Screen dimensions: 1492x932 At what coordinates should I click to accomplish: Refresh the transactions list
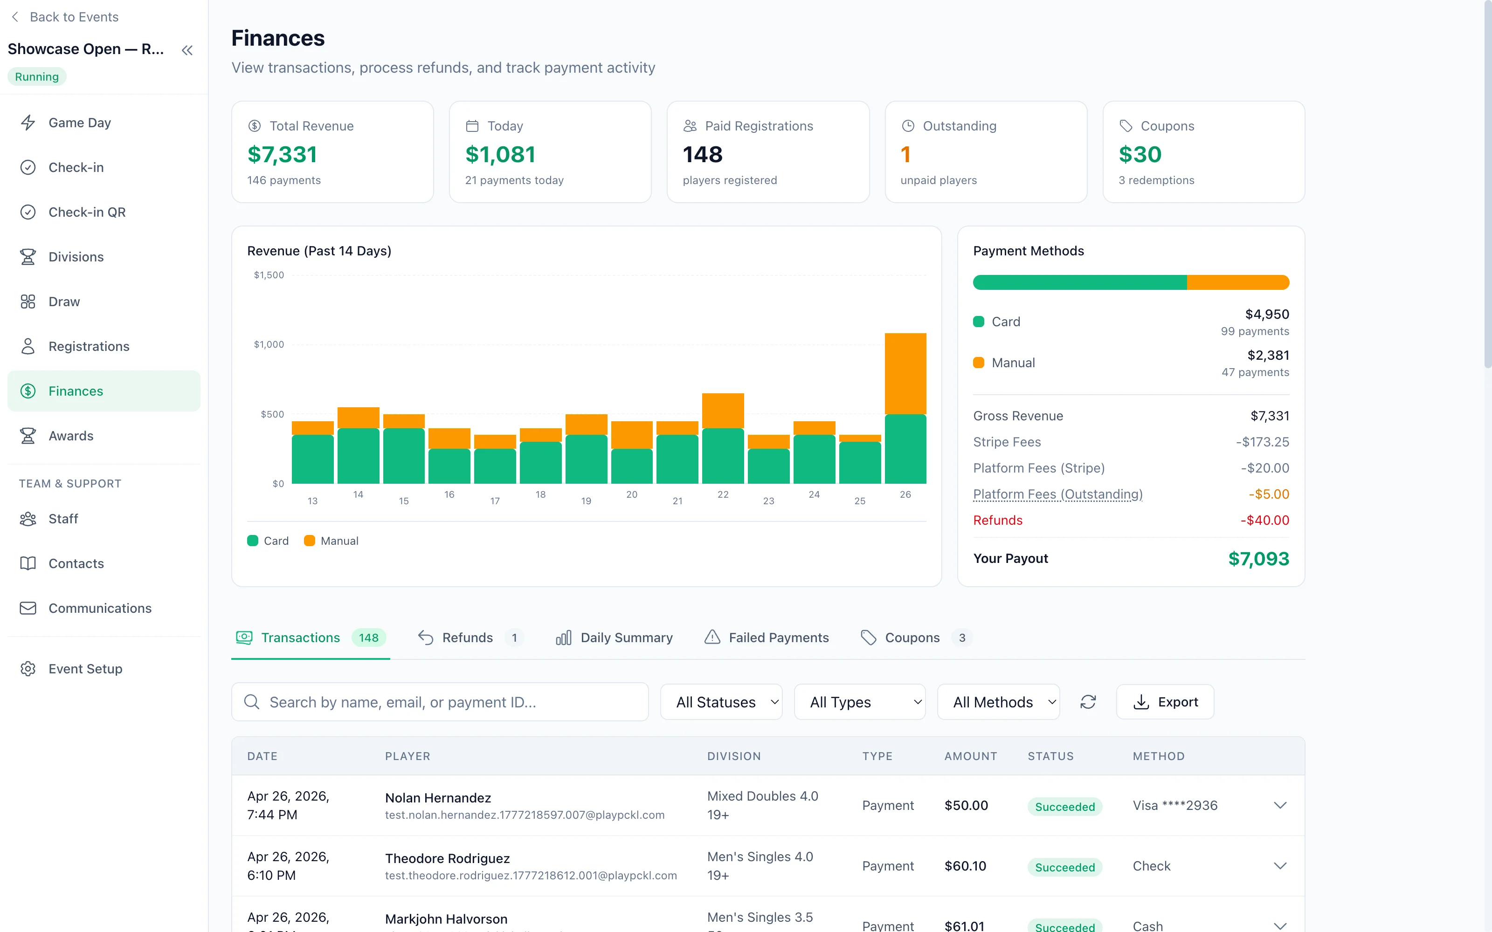[x=1088, y=702]
